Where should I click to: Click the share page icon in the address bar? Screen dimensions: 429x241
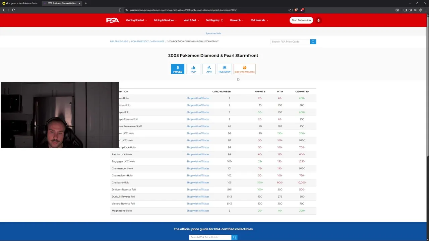(x=290, y=10)
